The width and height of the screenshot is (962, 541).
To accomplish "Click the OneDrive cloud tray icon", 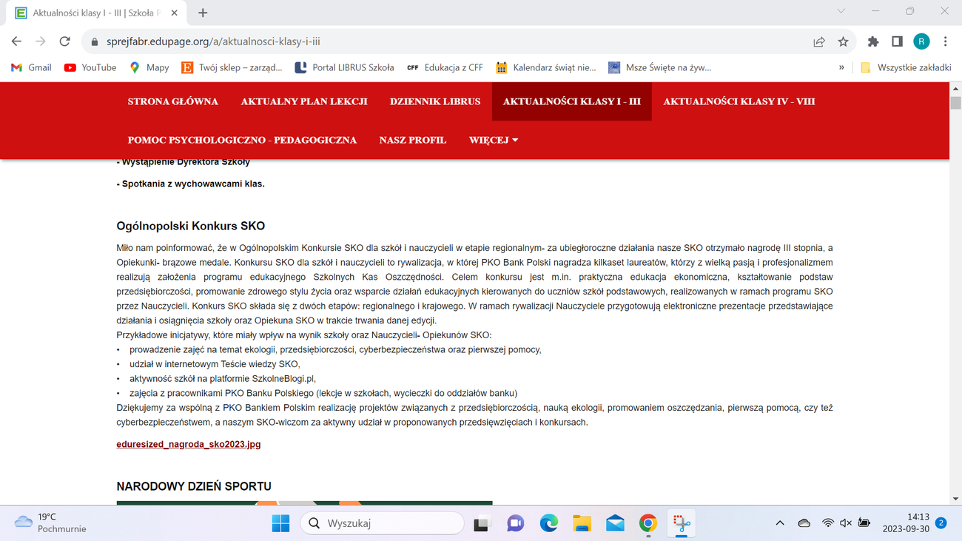I will [804, 523].
